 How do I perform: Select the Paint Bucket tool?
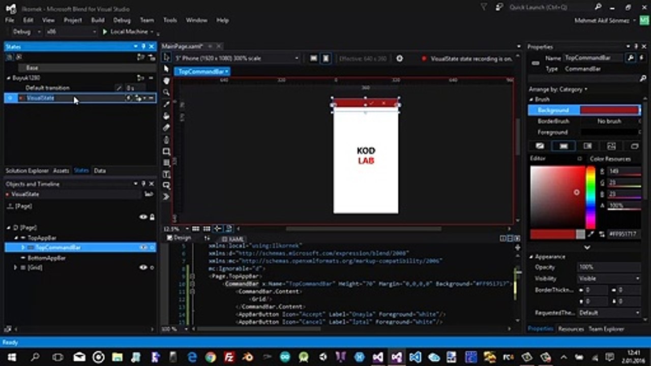(x=166, y=116)
